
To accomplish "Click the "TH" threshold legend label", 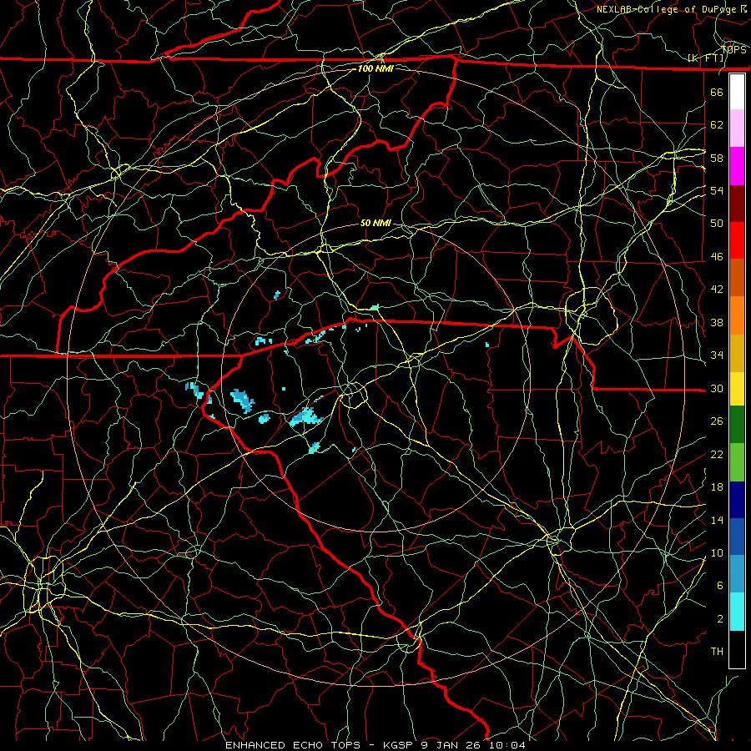I will [717, 652].
